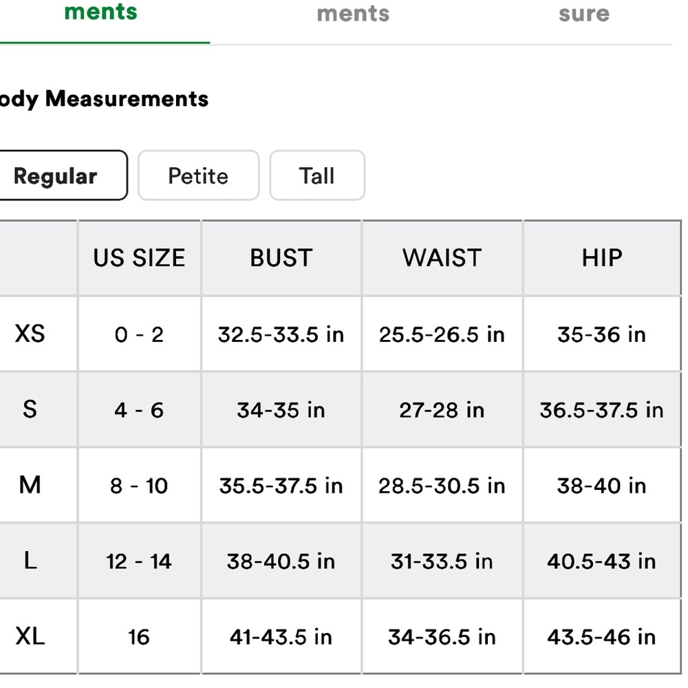Click the 8 - 10 US size cell
Image resolution: width=688 pixels, height=688 pixels.
coord(139,486)
